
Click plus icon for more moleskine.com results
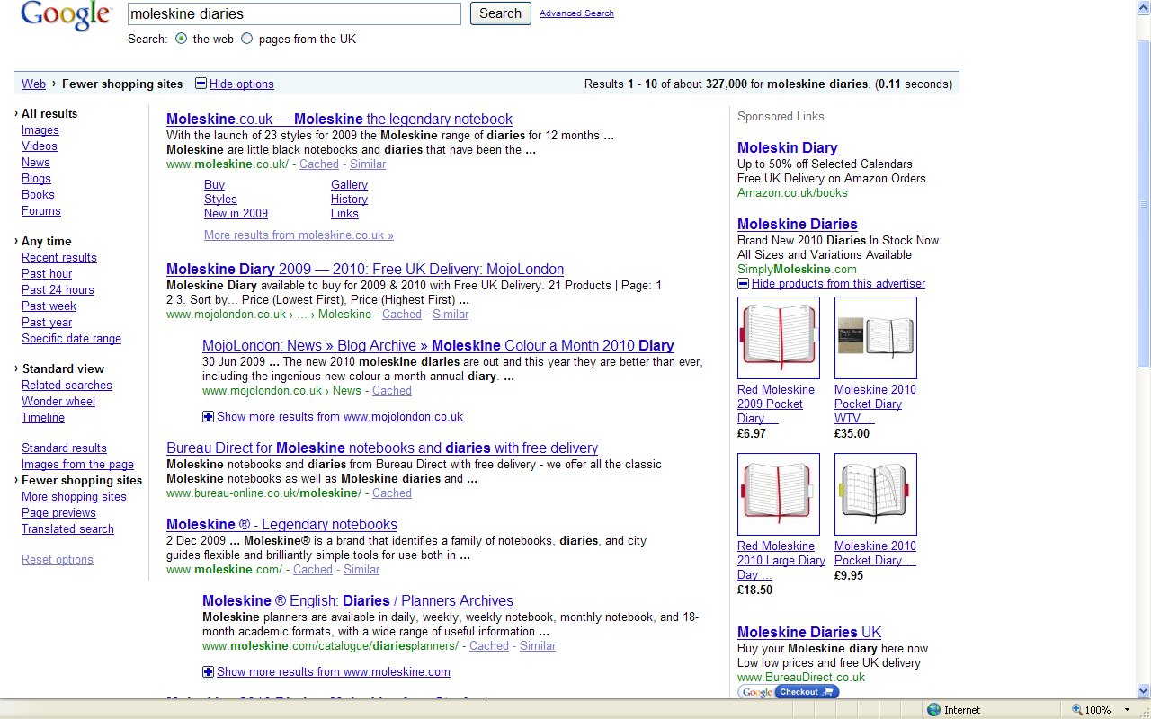pyautogui.click(x=208, y=671)
